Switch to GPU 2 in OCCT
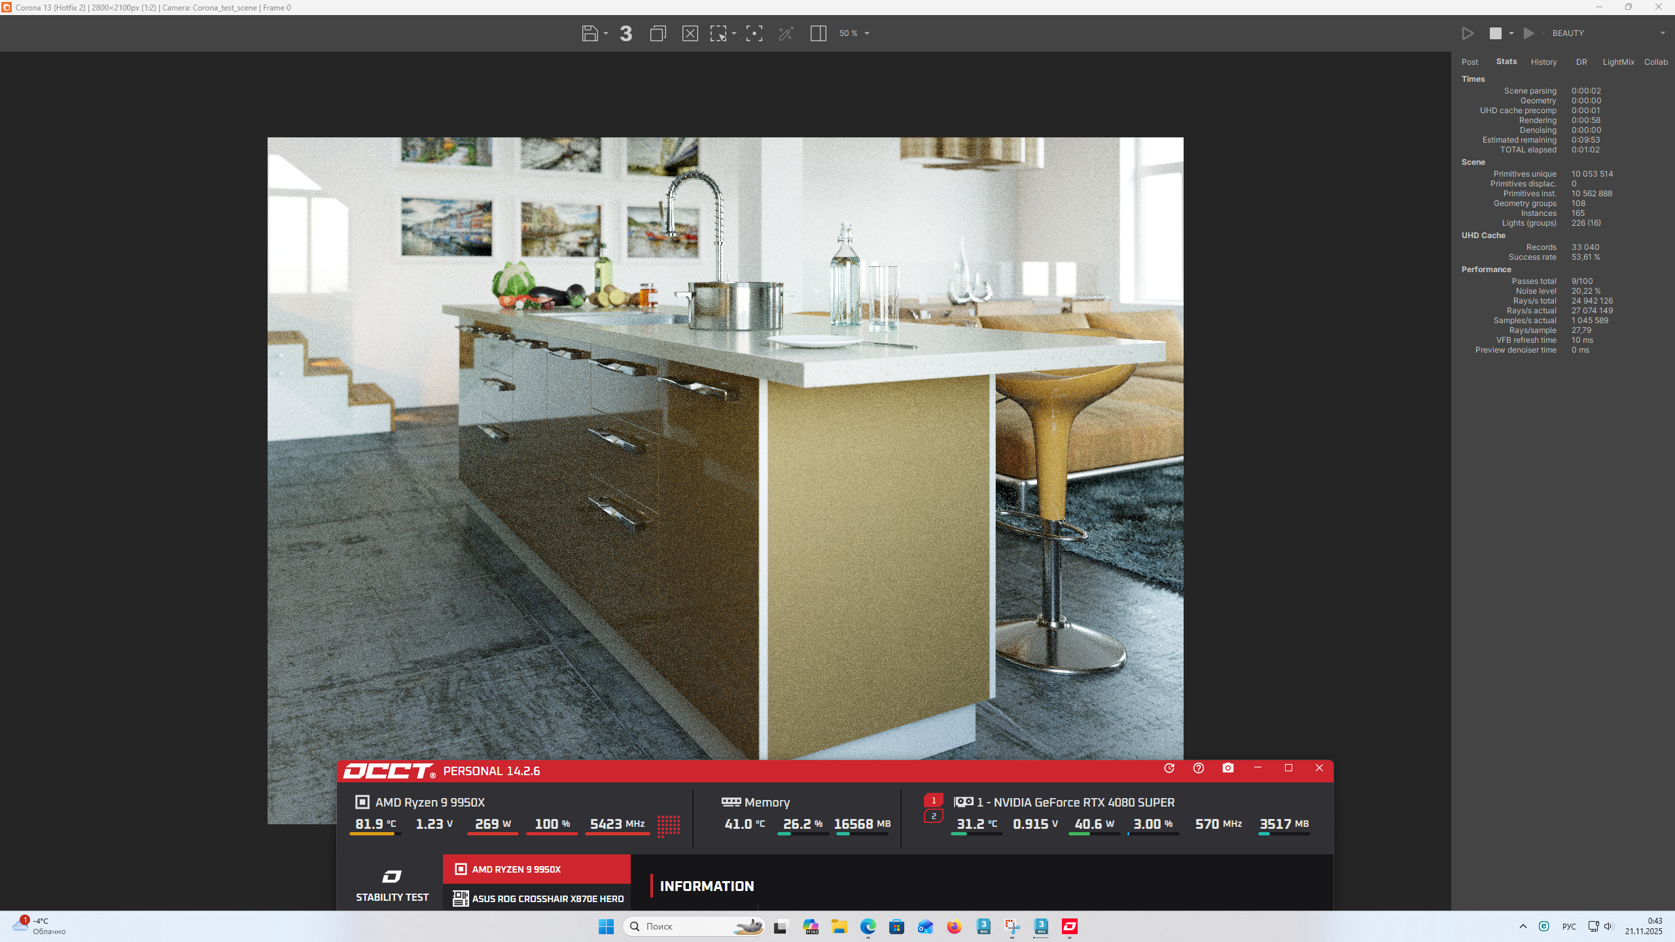 pos(934,816)
